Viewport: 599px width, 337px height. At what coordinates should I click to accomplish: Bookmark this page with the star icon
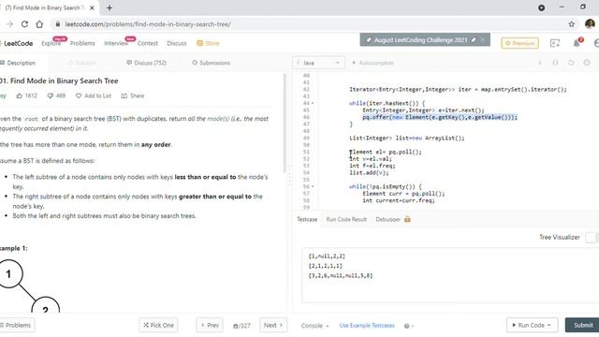pyautogui.click(x=572, y=24)
